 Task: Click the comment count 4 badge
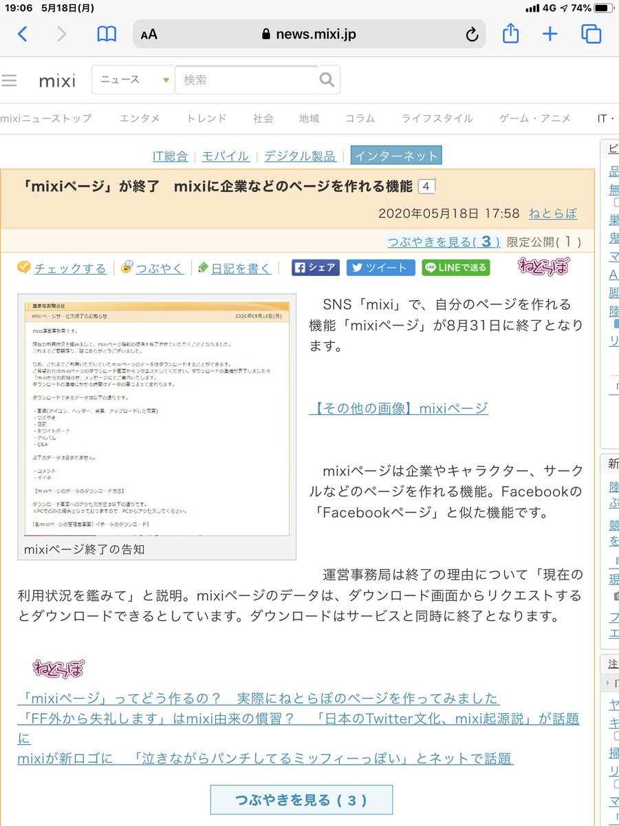pyautogui.click(x=426, y=187)
